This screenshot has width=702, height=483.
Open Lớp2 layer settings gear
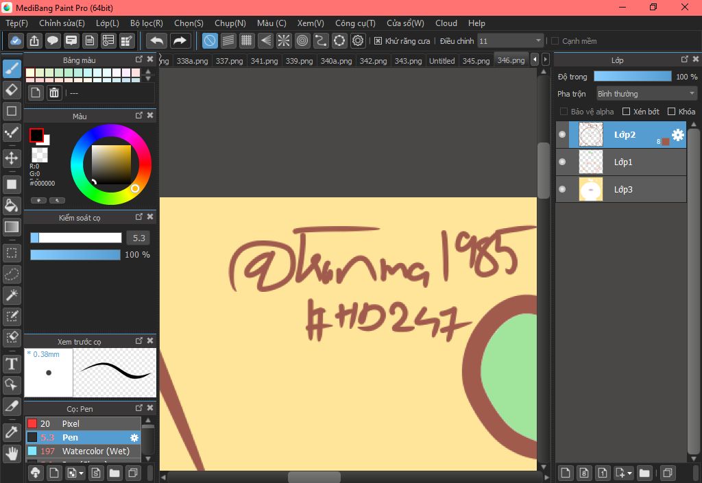678,134
